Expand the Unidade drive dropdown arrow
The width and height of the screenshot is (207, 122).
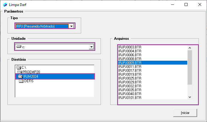91,47
